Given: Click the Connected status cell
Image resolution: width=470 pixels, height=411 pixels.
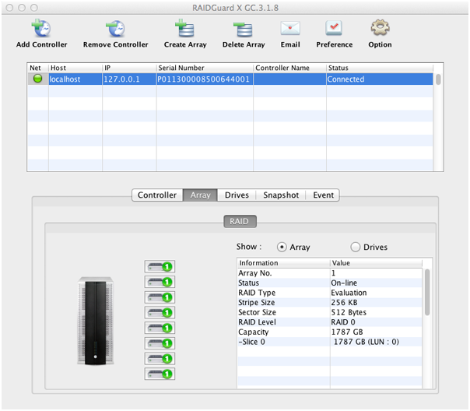Looking at the screenshot, I should (x=380, y=79).
